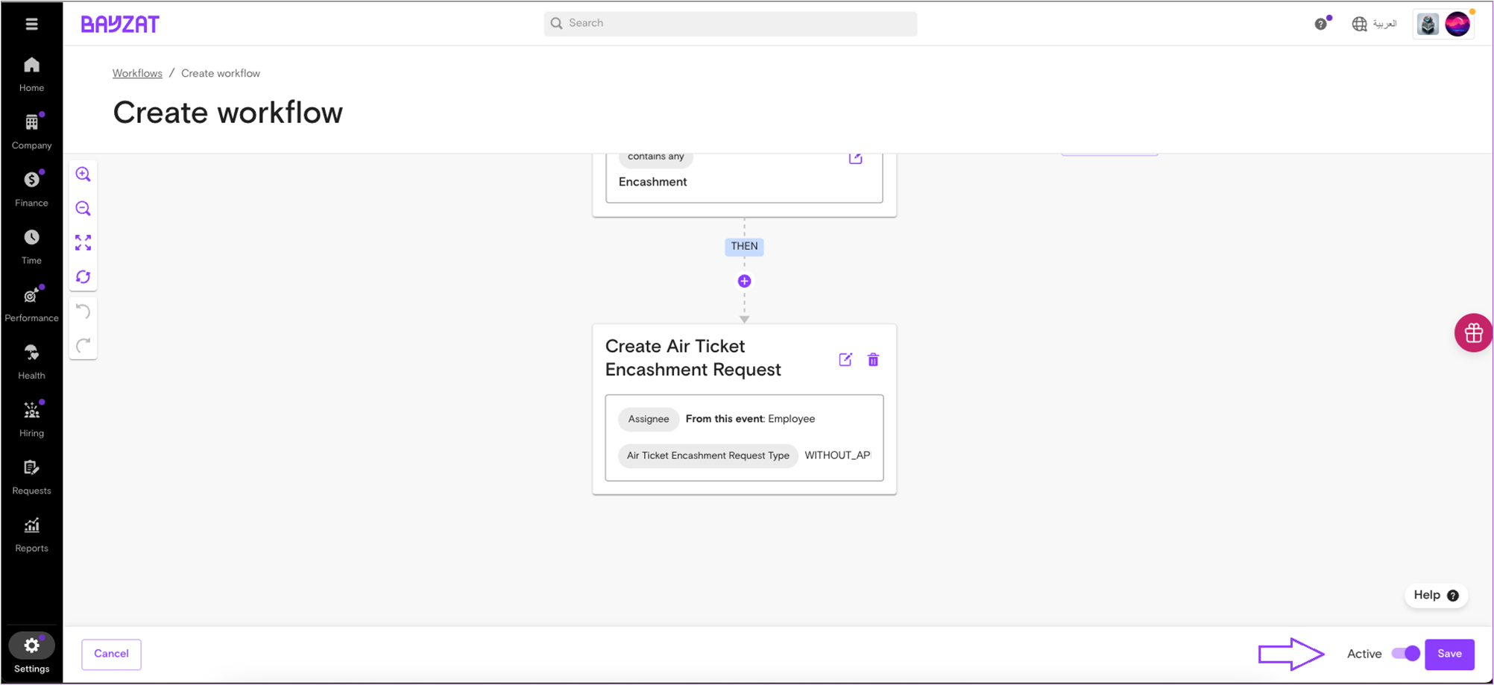Image resolution: width=1494 pixels, height=685 pixels.
Task: Go to Requests in the sidebar
Action: click(x=31, y=476)
